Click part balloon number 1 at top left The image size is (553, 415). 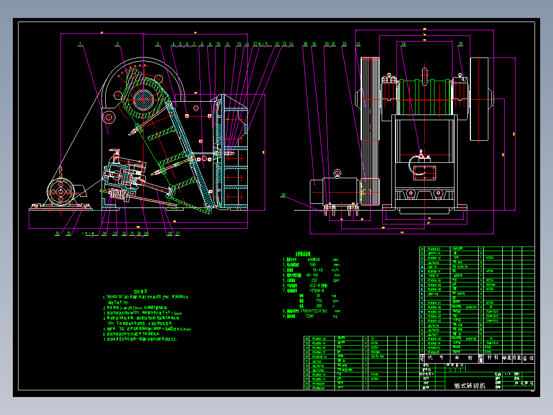click(80, 44)
